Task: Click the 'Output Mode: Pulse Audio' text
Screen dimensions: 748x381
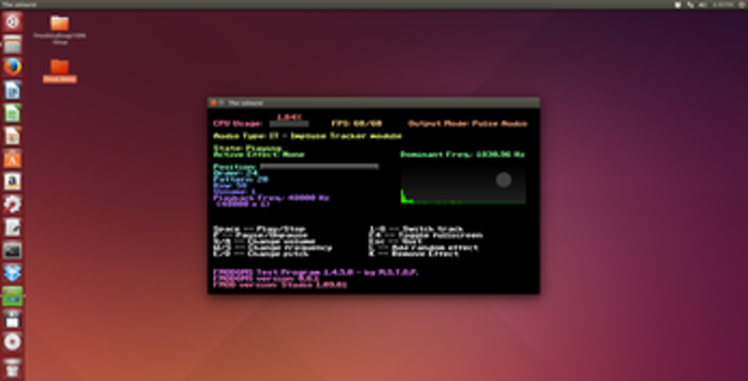Action: (x=467, y=124)
